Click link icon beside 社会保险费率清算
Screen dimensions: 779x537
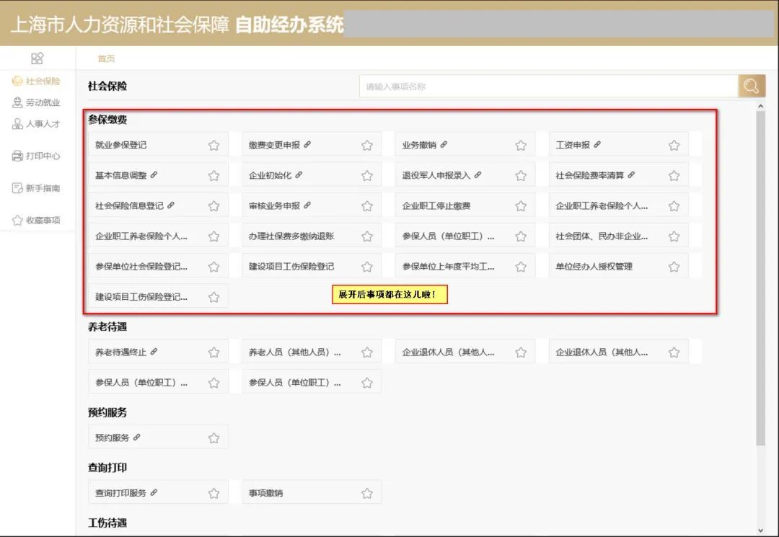pos(631,174)
